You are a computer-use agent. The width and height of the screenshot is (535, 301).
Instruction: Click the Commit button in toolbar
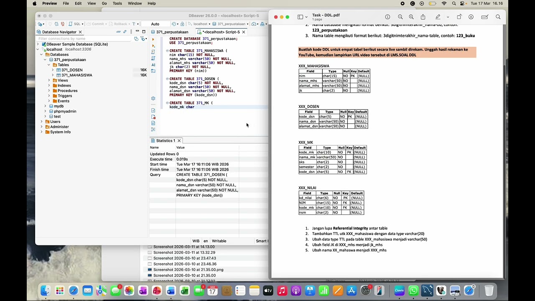pos(95,24)
